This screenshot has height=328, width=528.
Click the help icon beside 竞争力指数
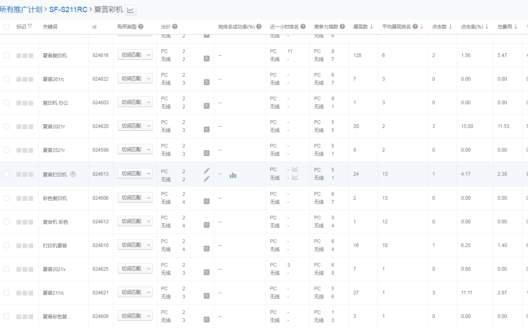[342, 26]
